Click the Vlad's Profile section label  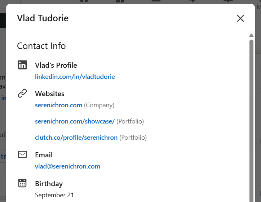click(x=56, y=65)
